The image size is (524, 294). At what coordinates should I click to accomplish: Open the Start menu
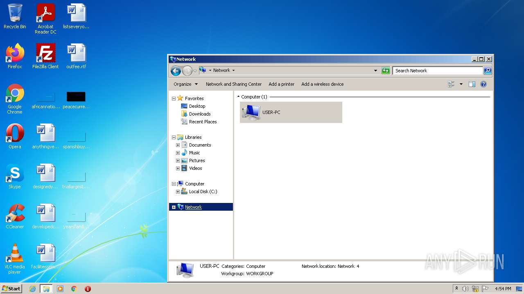coord(11,289)
